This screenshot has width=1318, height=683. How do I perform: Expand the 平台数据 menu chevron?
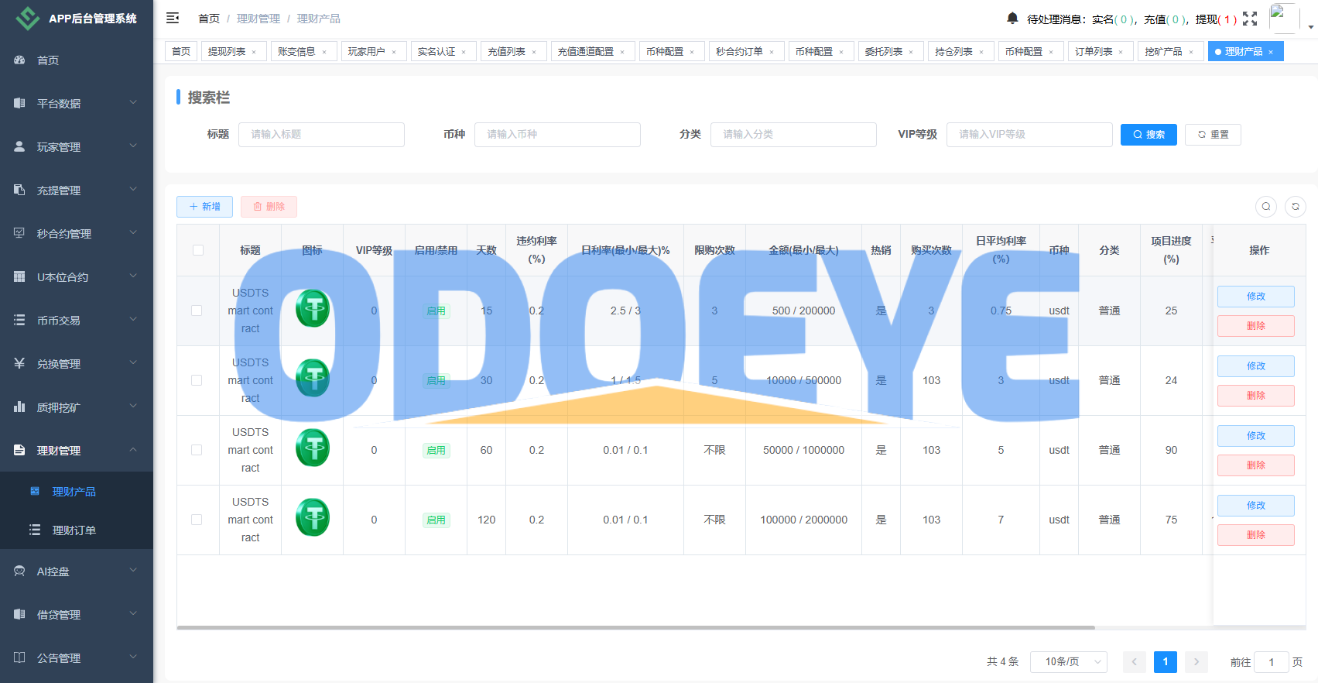[x=133, y=102]
